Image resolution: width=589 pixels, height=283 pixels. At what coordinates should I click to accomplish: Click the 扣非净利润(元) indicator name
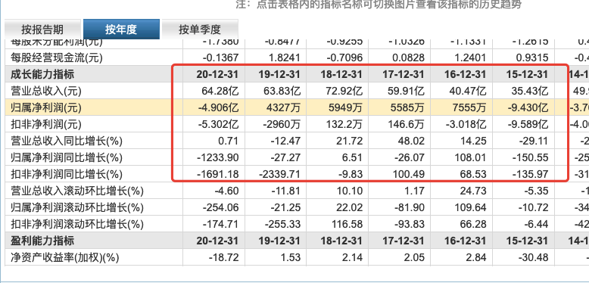click(x=46, y=124)
